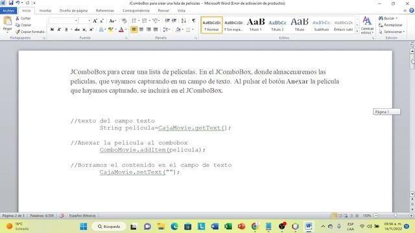The image size is (415, 233).
Task: Activate Copiar formato paintbrush
Action: (x=30, y=32)
